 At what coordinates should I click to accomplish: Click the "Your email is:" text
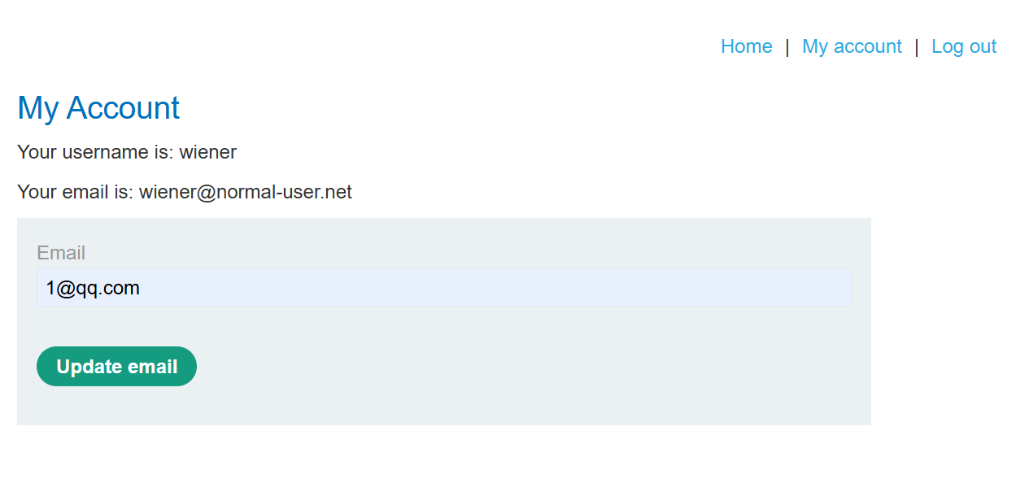coord(75,193)
